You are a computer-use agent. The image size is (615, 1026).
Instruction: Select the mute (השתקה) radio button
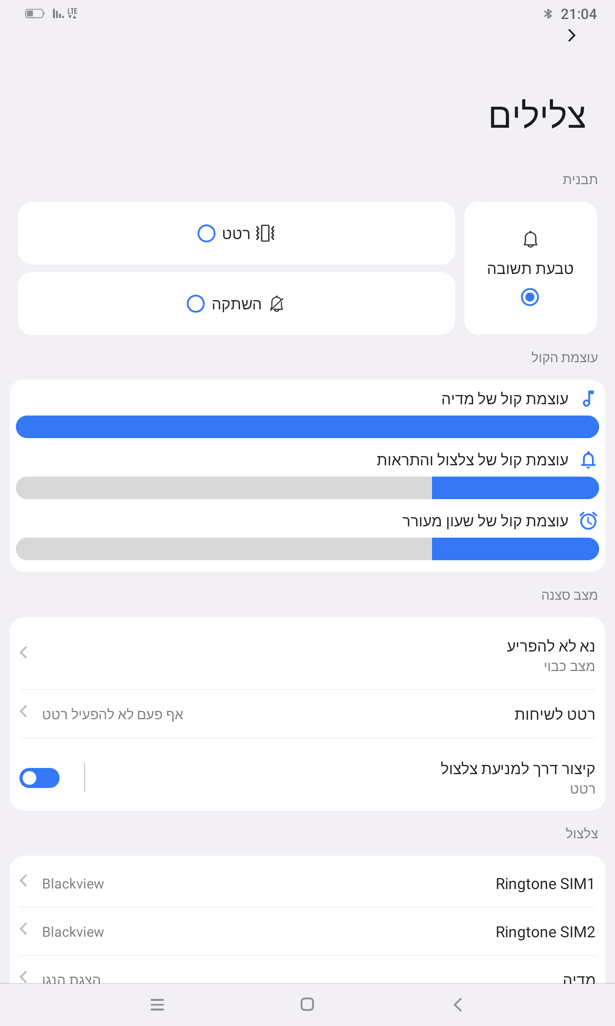coord(196,304)
